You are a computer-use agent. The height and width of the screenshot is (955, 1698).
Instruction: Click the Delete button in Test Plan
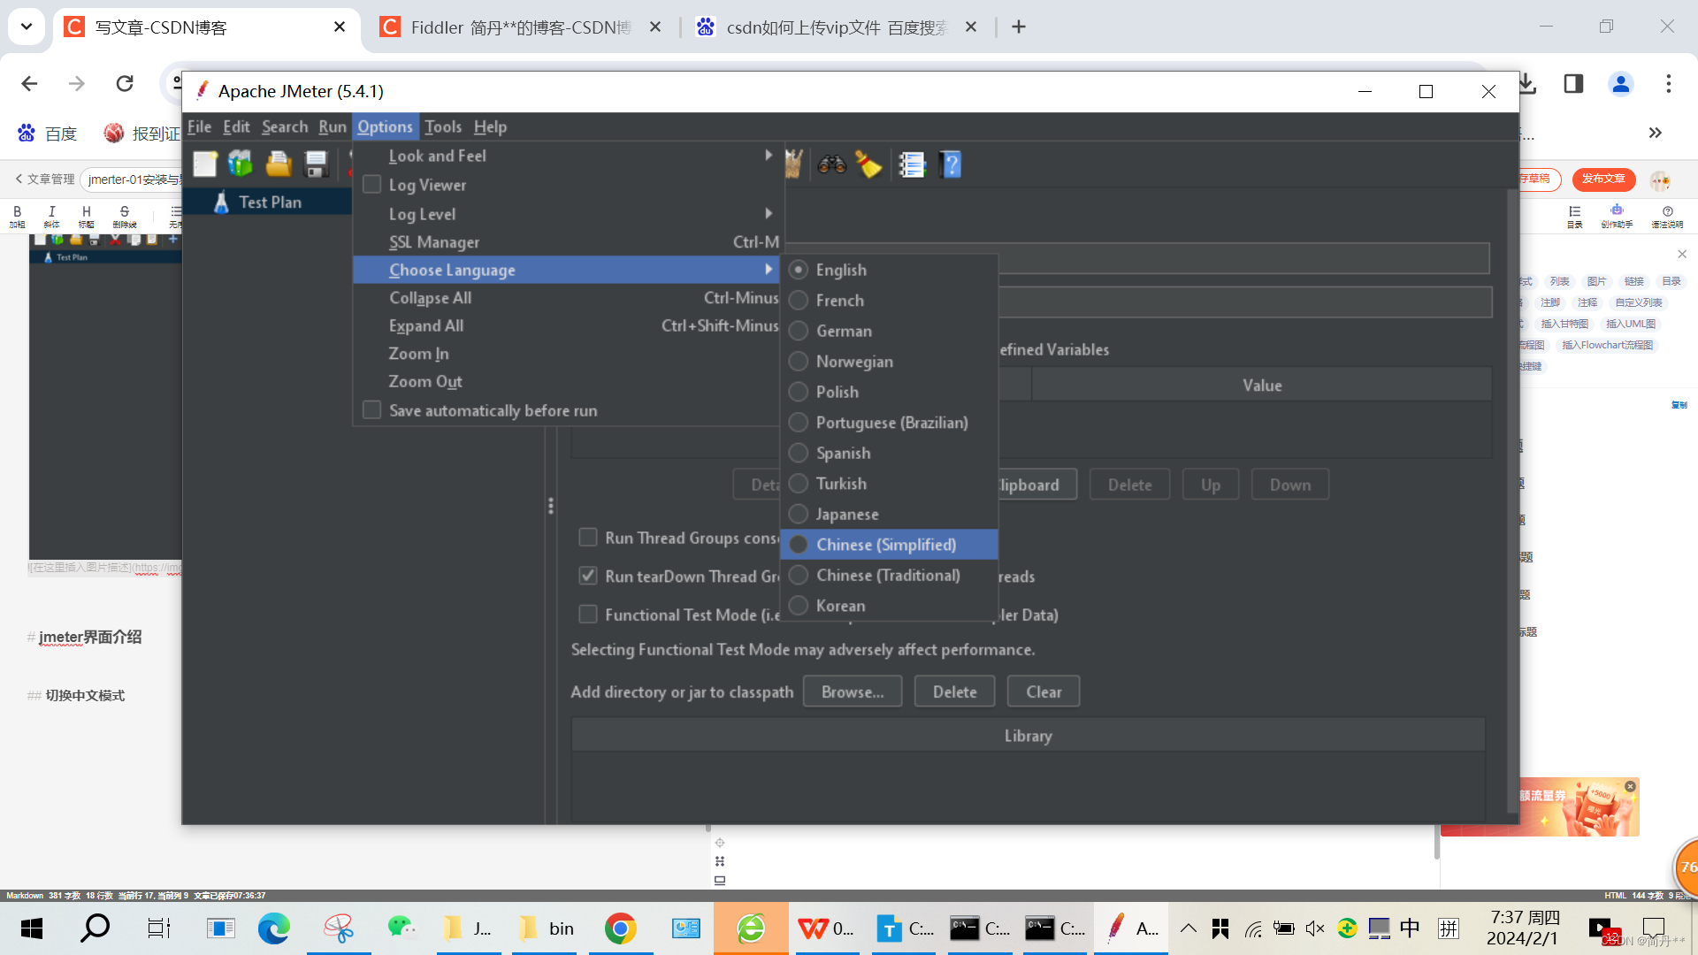pos(1128,484)
